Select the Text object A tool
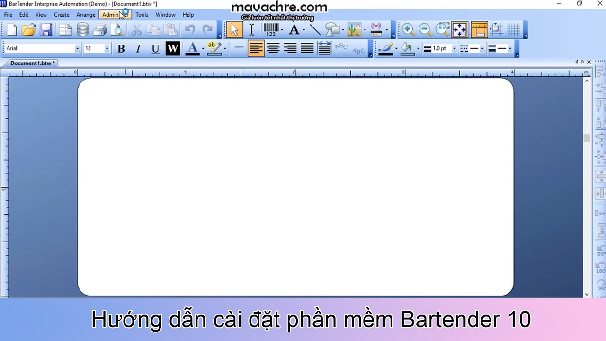This screenshot has height=341, width=606. (x=294, y=30)
